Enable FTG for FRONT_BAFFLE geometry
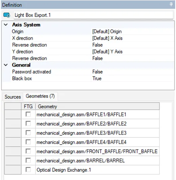The image size is (176, 180). coord(28,151)
